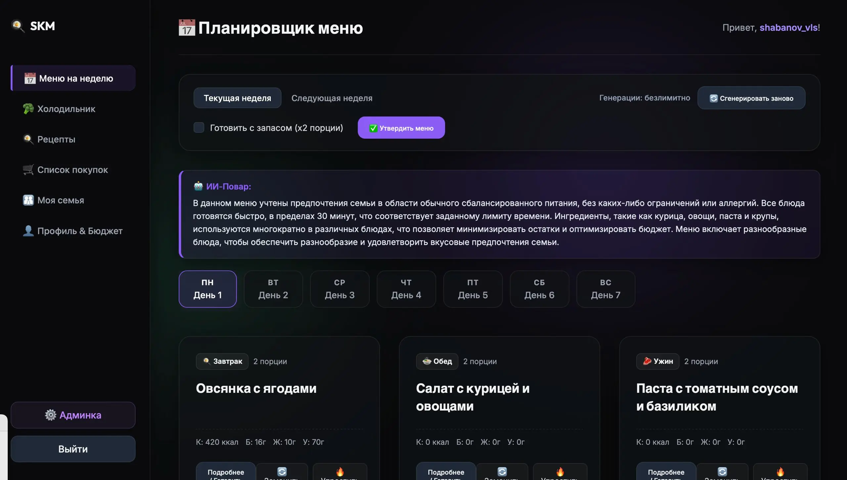The image size is (847, 480).
Task: Click replace icon on Салат с курицей card
Action: pos(502,471)
